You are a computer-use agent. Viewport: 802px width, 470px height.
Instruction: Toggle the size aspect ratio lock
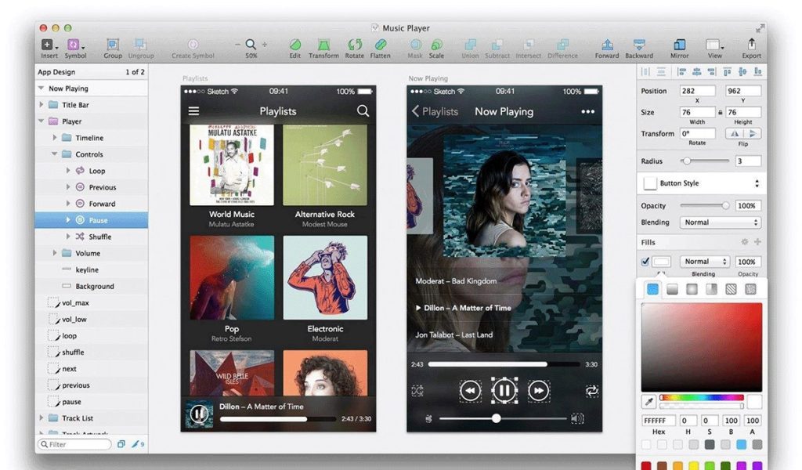(721, 112)
